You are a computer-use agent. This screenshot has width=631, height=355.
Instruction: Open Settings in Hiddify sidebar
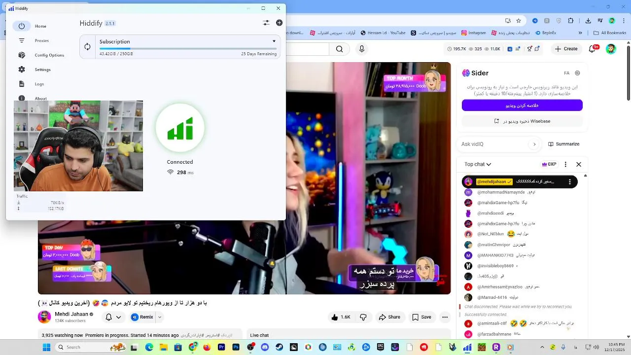tap(35, 70)
